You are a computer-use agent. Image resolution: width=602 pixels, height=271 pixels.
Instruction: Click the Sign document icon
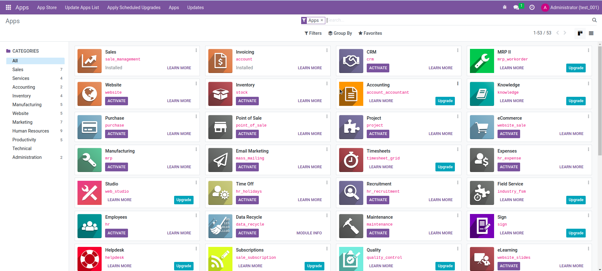click(x=482, y=226)
